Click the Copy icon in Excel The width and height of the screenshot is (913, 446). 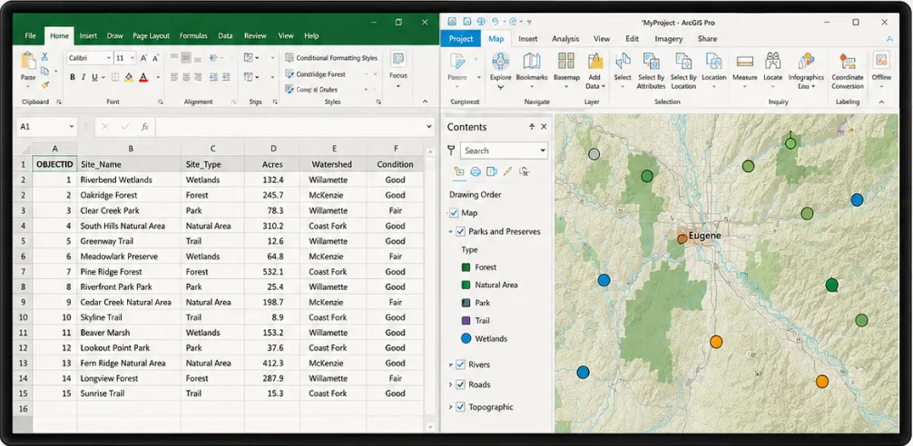point(44,71)
